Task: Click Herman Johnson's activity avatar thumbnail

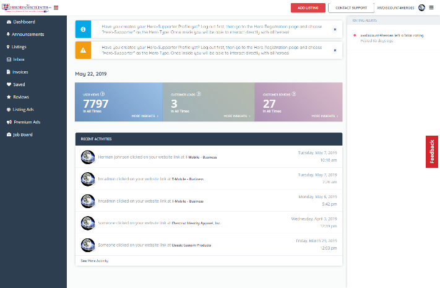Action: point(87,157)
